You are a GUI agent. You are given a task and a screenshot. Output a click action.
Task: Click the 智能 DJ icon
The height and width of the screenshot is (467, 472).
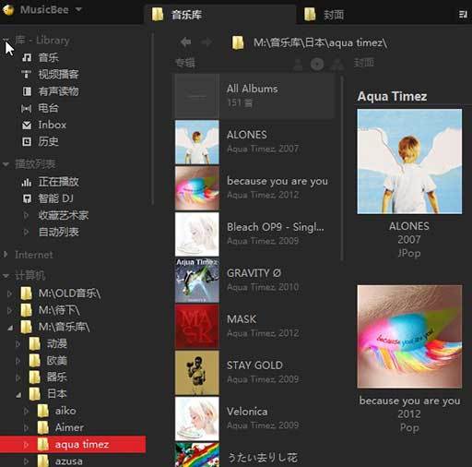[27, 198]
